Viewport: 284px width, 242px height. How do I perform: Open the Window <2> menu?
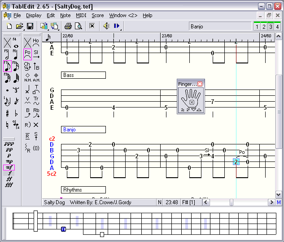click(x=123, y=15)
